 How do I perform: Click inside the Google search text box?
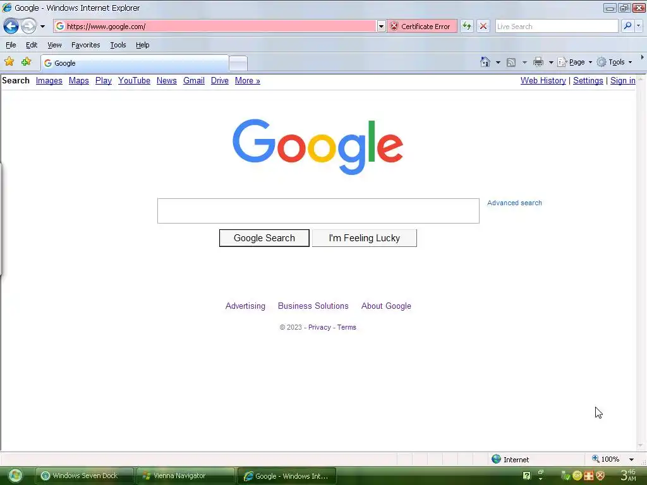pyautogui.click(x=318, y=211)
